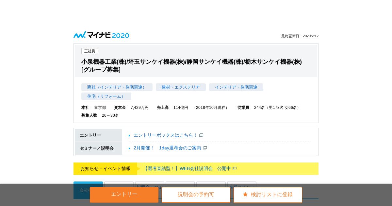Click the お知らせ・イベント情報 label
The width and height of the screenshot is (392, 206).
(x=105, y=169)
